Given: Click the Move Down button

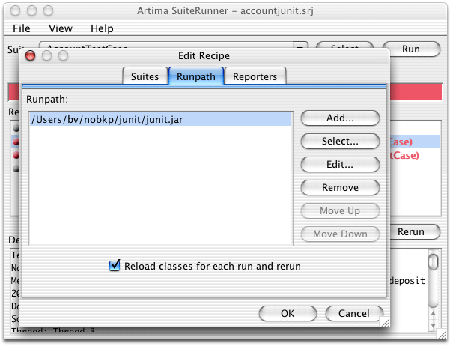Looking at the screenshot, I should click(x=340, y=234).
